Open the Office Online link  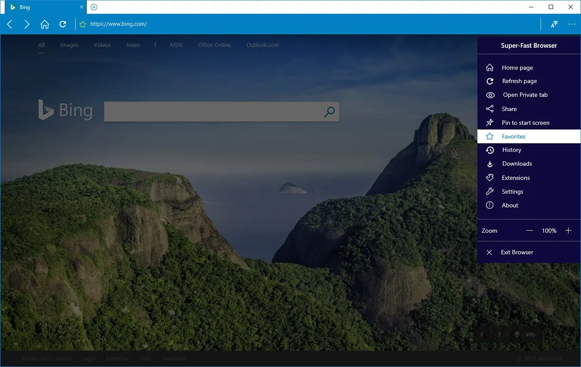tap(214, 45)
